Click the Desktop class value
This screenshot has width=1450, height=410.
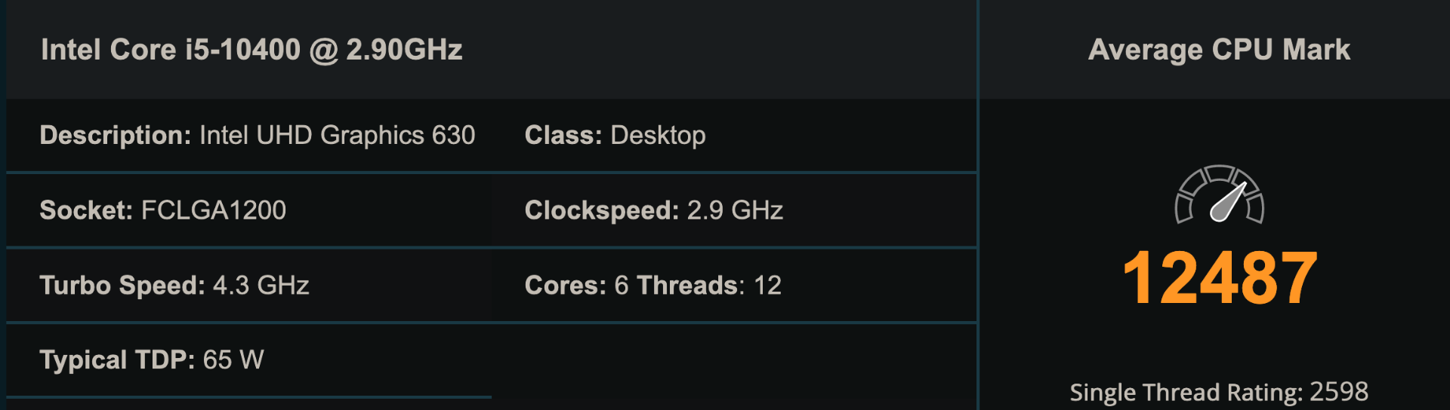click(x=658, y=135)
